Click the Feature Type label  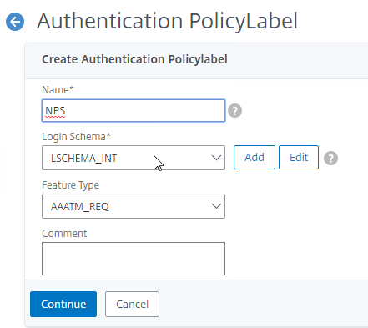pos(70,185)
